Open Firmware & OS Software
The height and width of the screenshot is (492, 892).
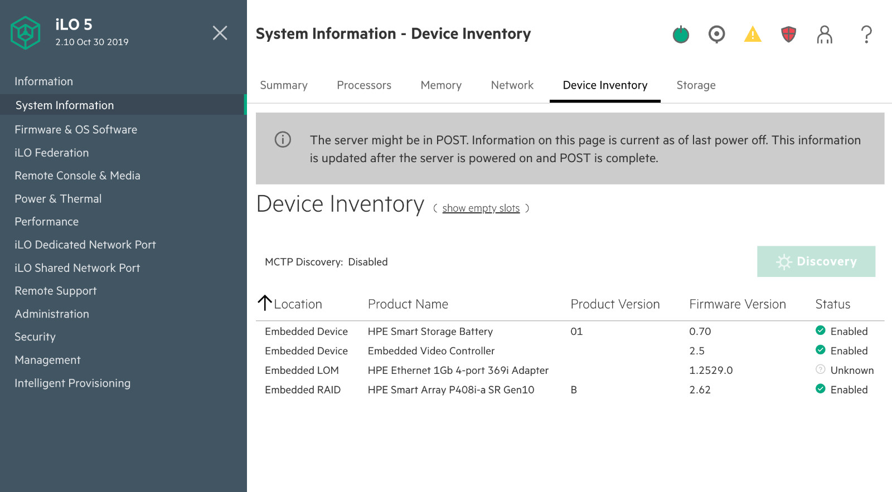point(76,129)
